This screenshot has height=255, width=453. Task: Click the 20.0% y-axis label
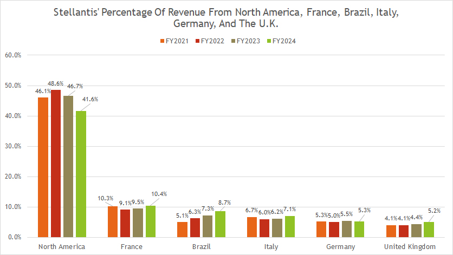[x=13, y=176]
